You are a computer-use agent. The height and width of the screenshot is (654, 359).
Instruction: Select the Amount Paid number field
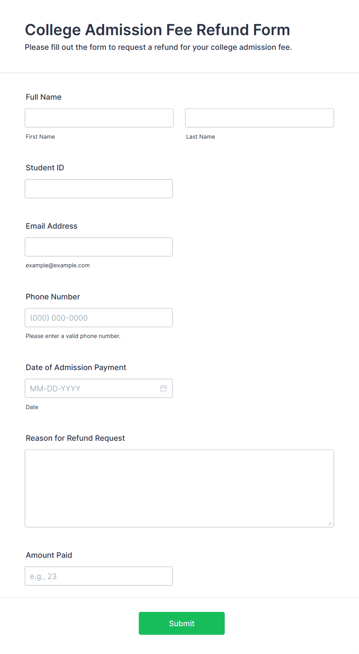(99, 576)
